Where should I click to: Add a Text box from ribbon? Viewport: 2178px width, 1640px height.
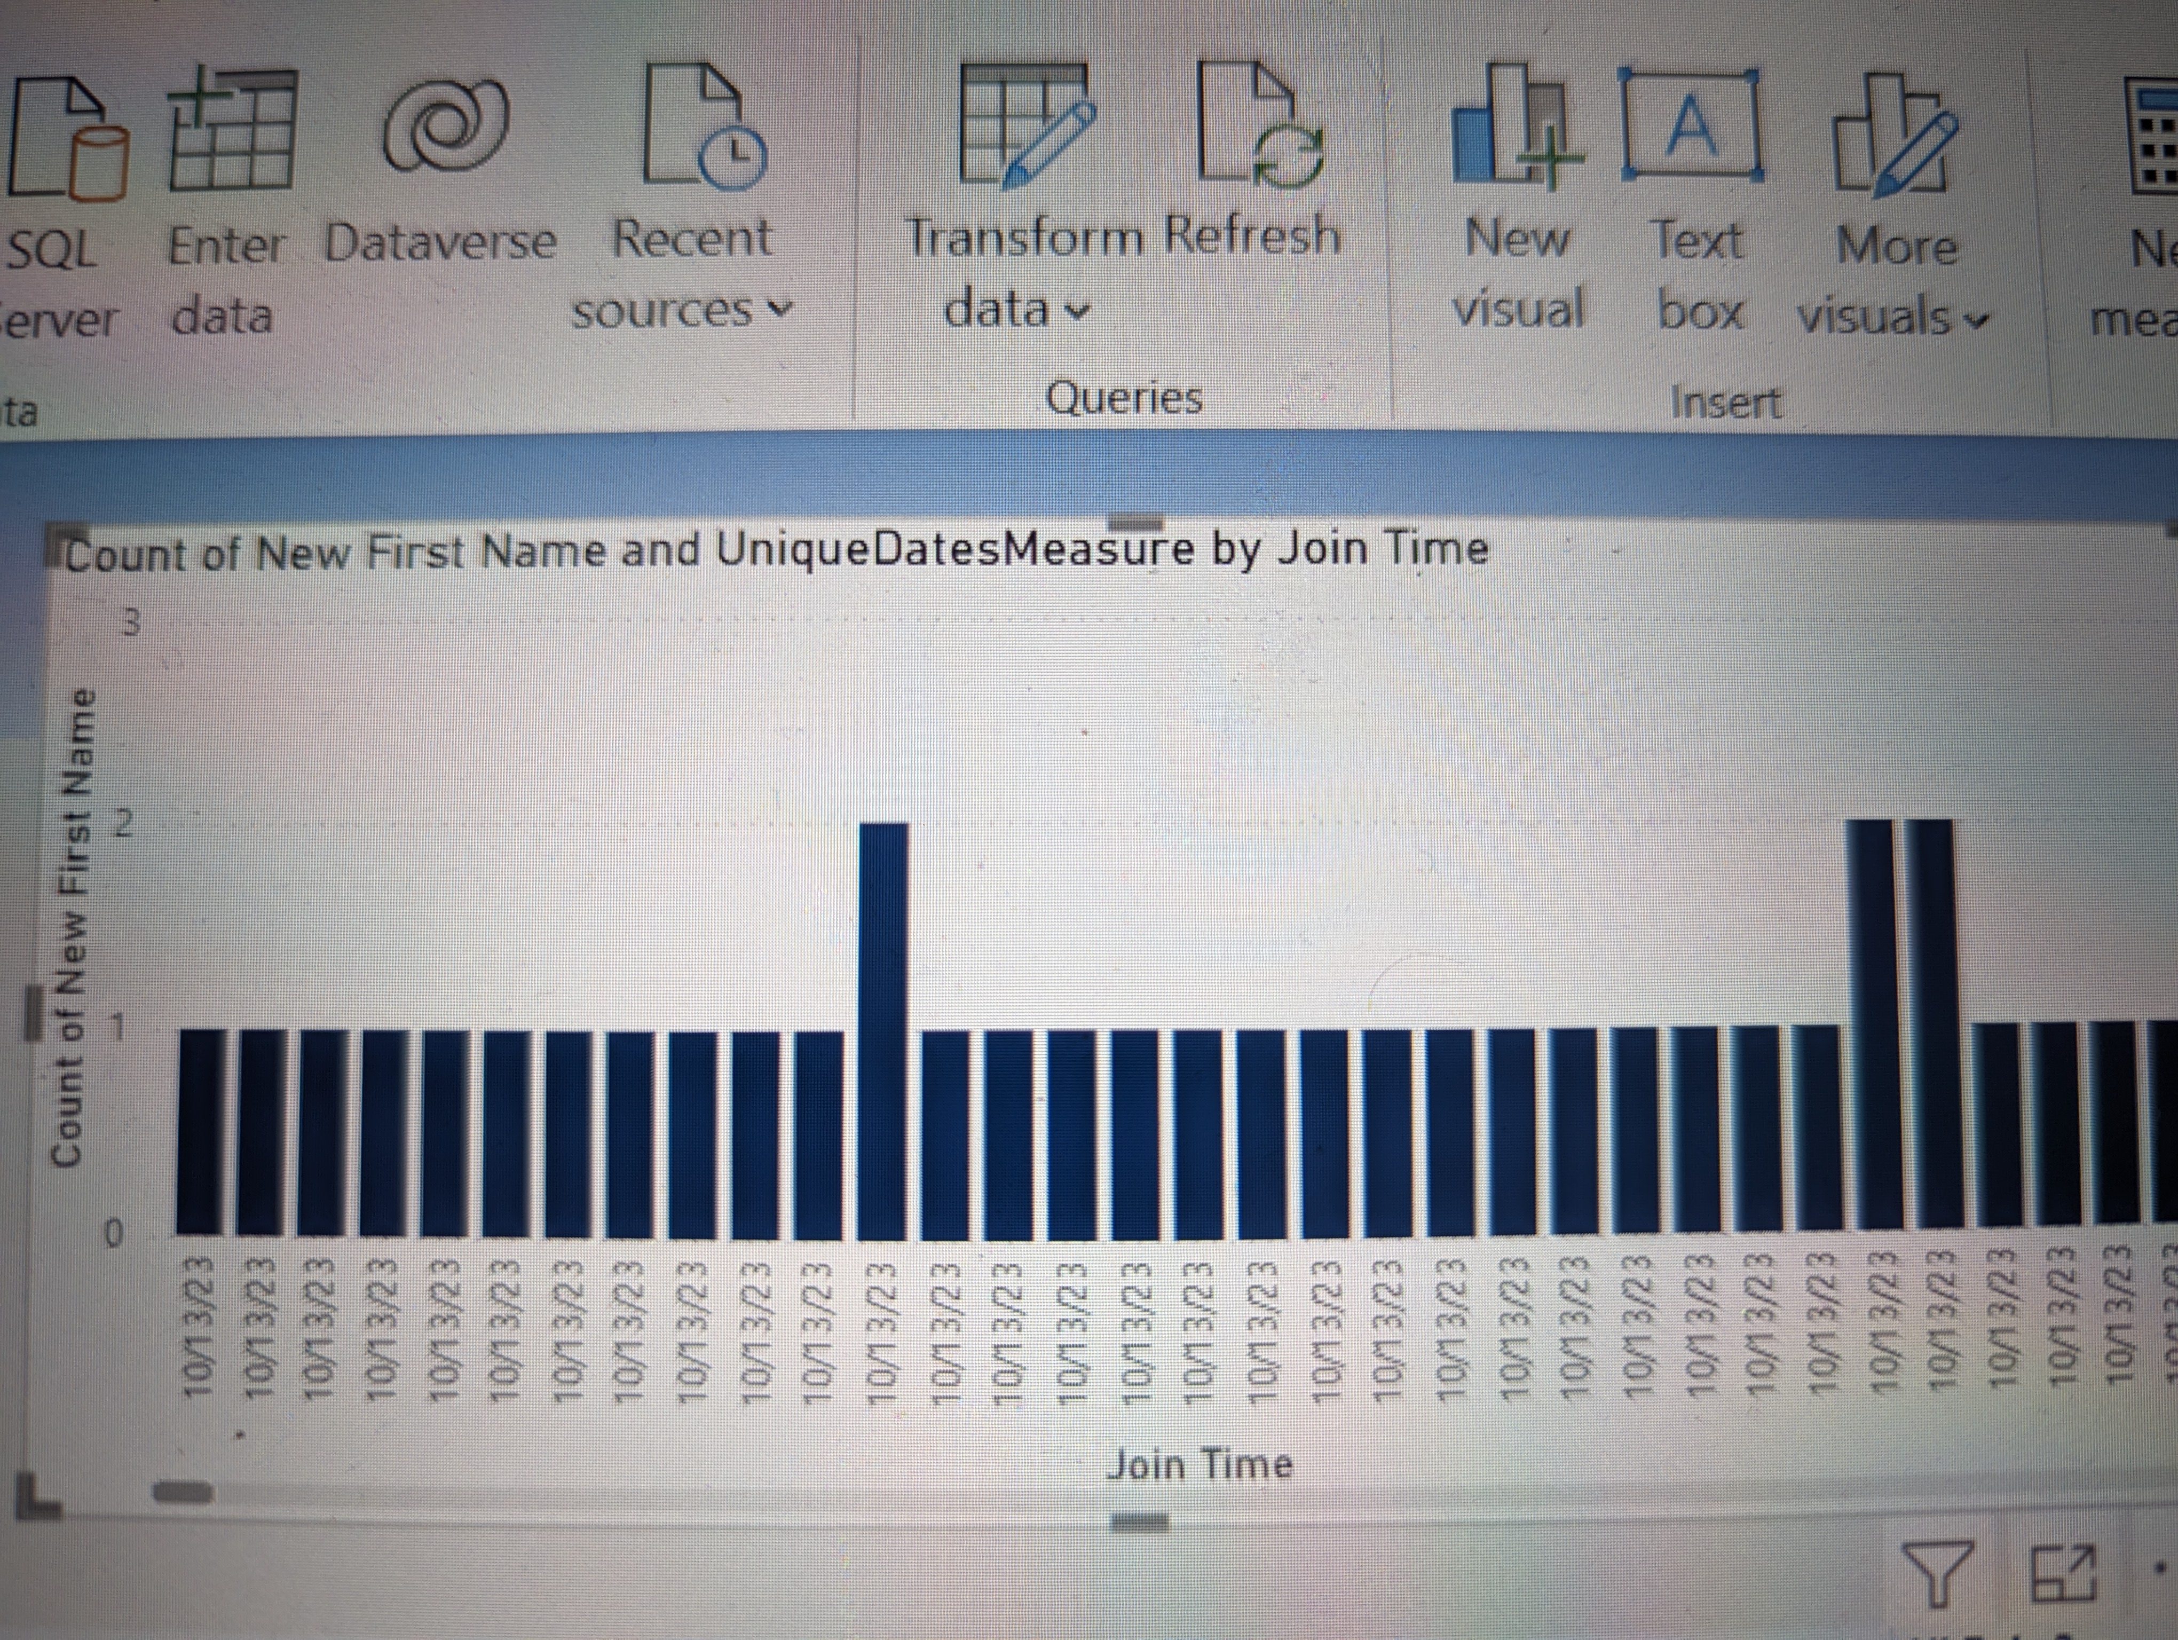[1690, 126]
